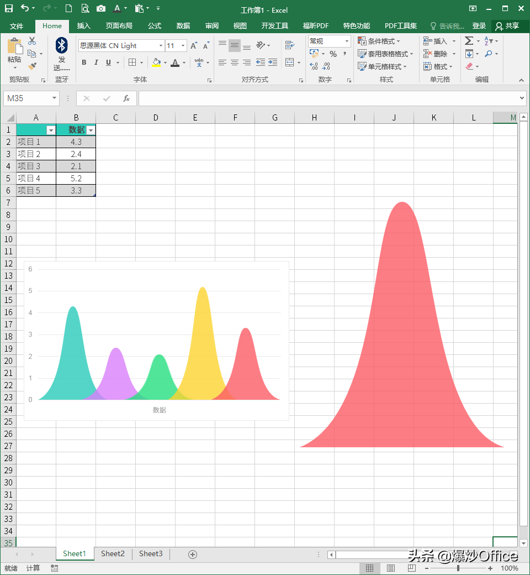Click the Increase Decimal icon

314,66
